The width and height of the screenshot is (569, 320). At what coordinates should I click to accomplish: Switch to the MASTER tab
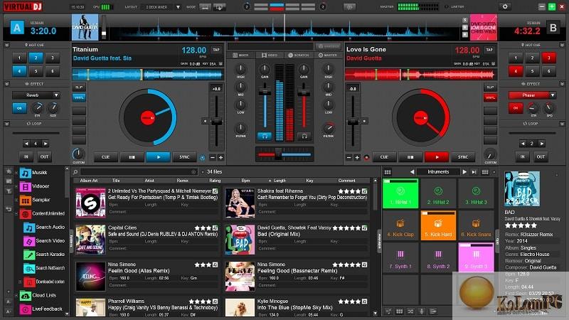click(x=328, y=55)
